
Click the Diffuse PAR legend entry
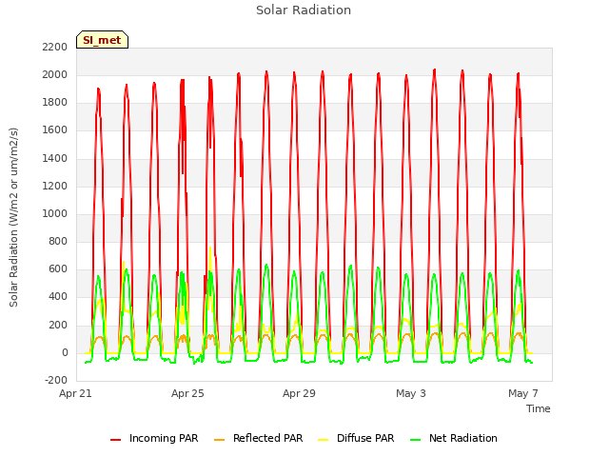click(x=356, y=438)
